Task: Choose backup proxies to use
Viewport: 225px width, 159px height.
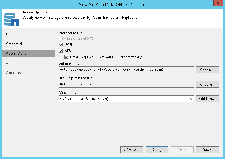Action: pos(207,84)
